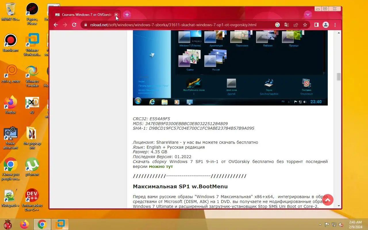Bookmark this tab with the star icon
Image resolution: width=368 pixels, height=230 pixels.
(x=305, y=25)
